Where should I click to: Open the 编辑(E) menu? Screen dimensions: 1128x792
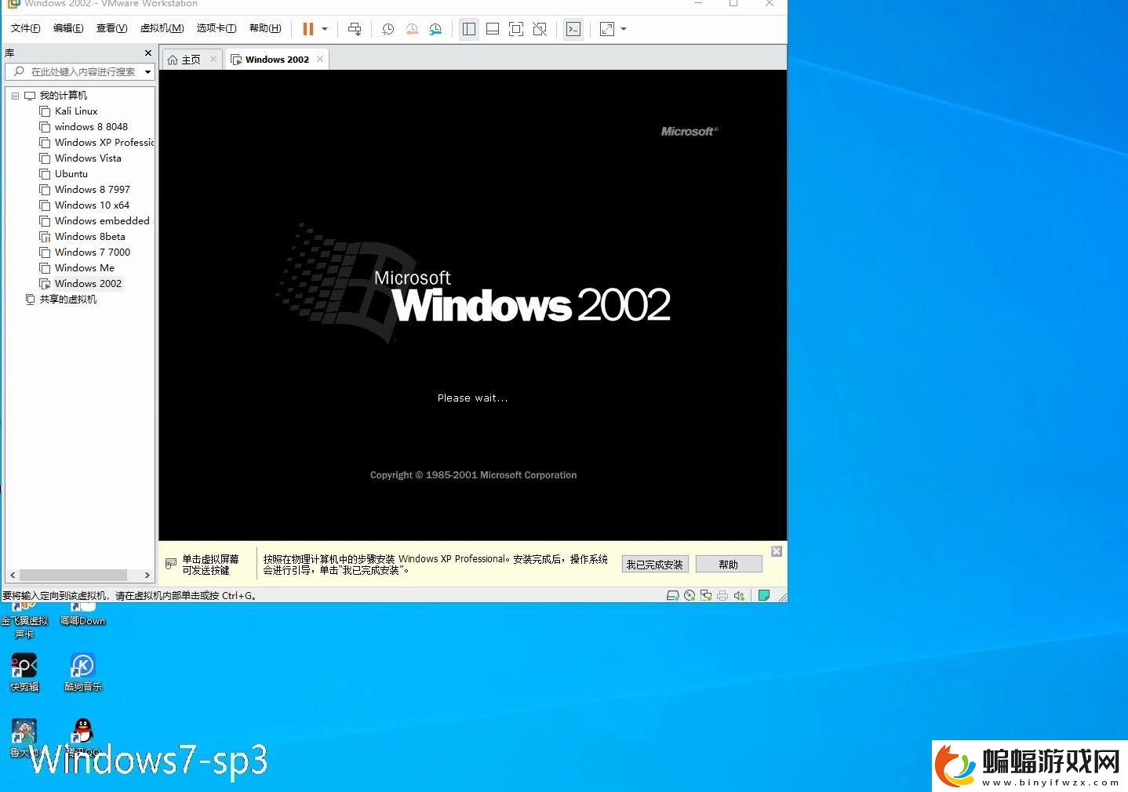(x=68, y=28)
